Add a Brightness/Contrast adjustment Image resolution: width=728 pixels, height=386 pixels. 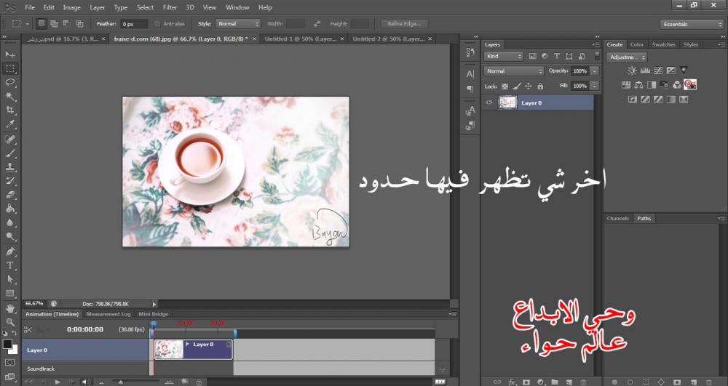[632, 71]
